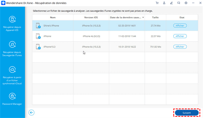Click the Suivant button
This screenshot has width=203, height=118.
[x=187, y=113]
